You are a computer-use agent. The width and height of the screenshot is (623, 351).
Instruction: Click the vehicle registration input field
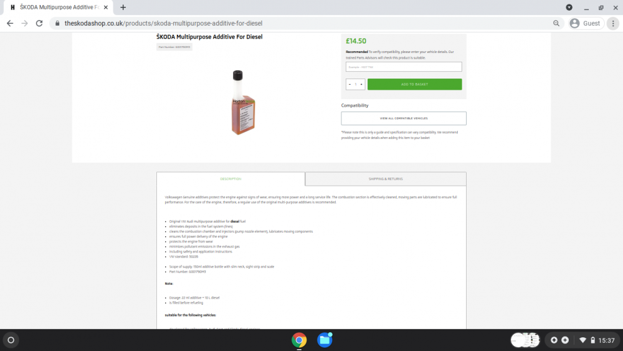pos(404,67)
